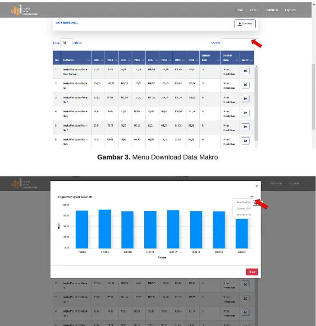Click dimmed Laporan link behind the chart modal
Image resolution: width=316 pixels, height=326 pixels.
294,184
